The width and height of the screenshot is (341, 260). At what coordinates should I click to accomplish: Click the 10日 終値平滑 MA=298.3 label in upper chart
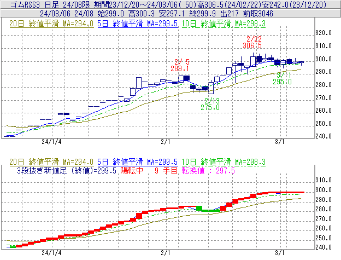click(x=224, y=24)
